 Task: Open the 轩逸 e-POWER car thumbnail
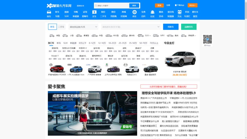coord(57,68)
